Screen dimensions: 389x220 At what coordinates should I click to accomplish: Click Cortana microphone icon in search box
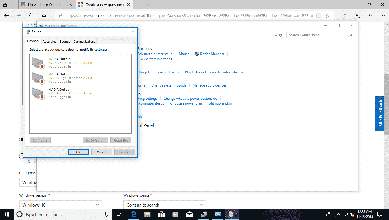pos(106,214)
